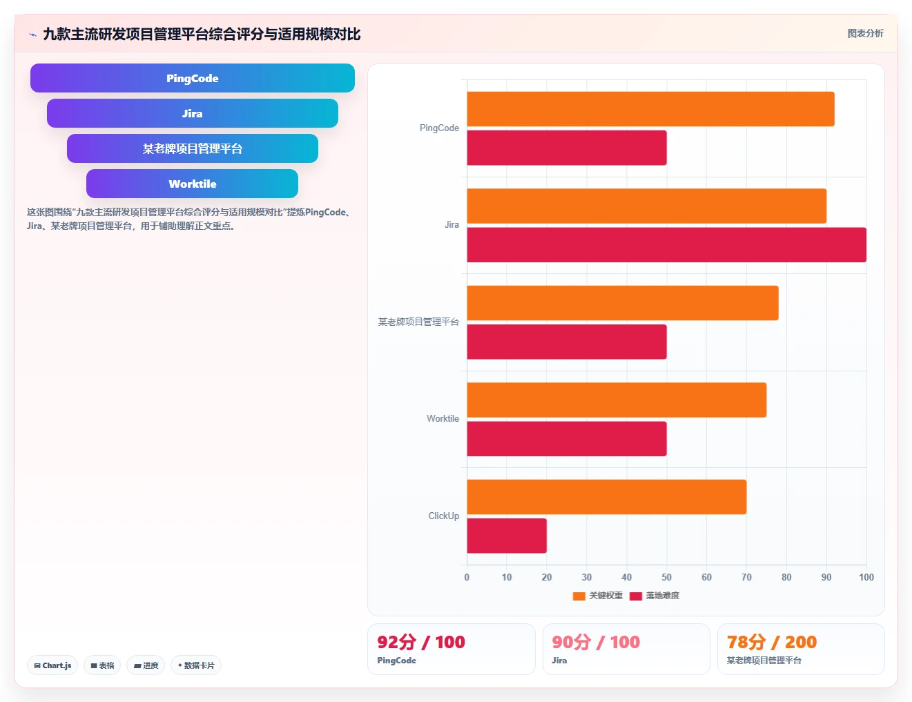The height and width of the screenshot is (702, 912).
Task: Click the 图表分析 label at top right
Action: (865, 33)
